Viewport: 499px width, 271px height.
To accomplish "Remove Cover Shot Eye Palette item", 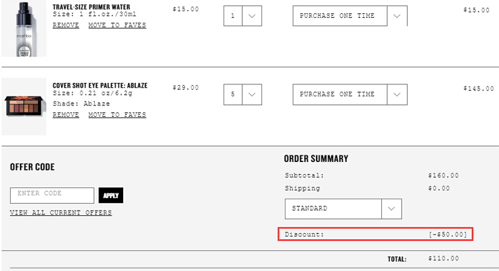I will pyautogui.click(x=66, y=115).
